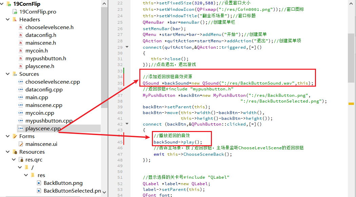Click the Forms folder icon
Viewport: 356px width, 197px height.
[x=15, y=136]
